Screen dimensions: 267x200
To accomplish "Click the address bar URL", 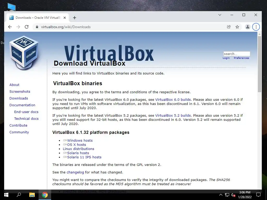I will tap(66, 27).
